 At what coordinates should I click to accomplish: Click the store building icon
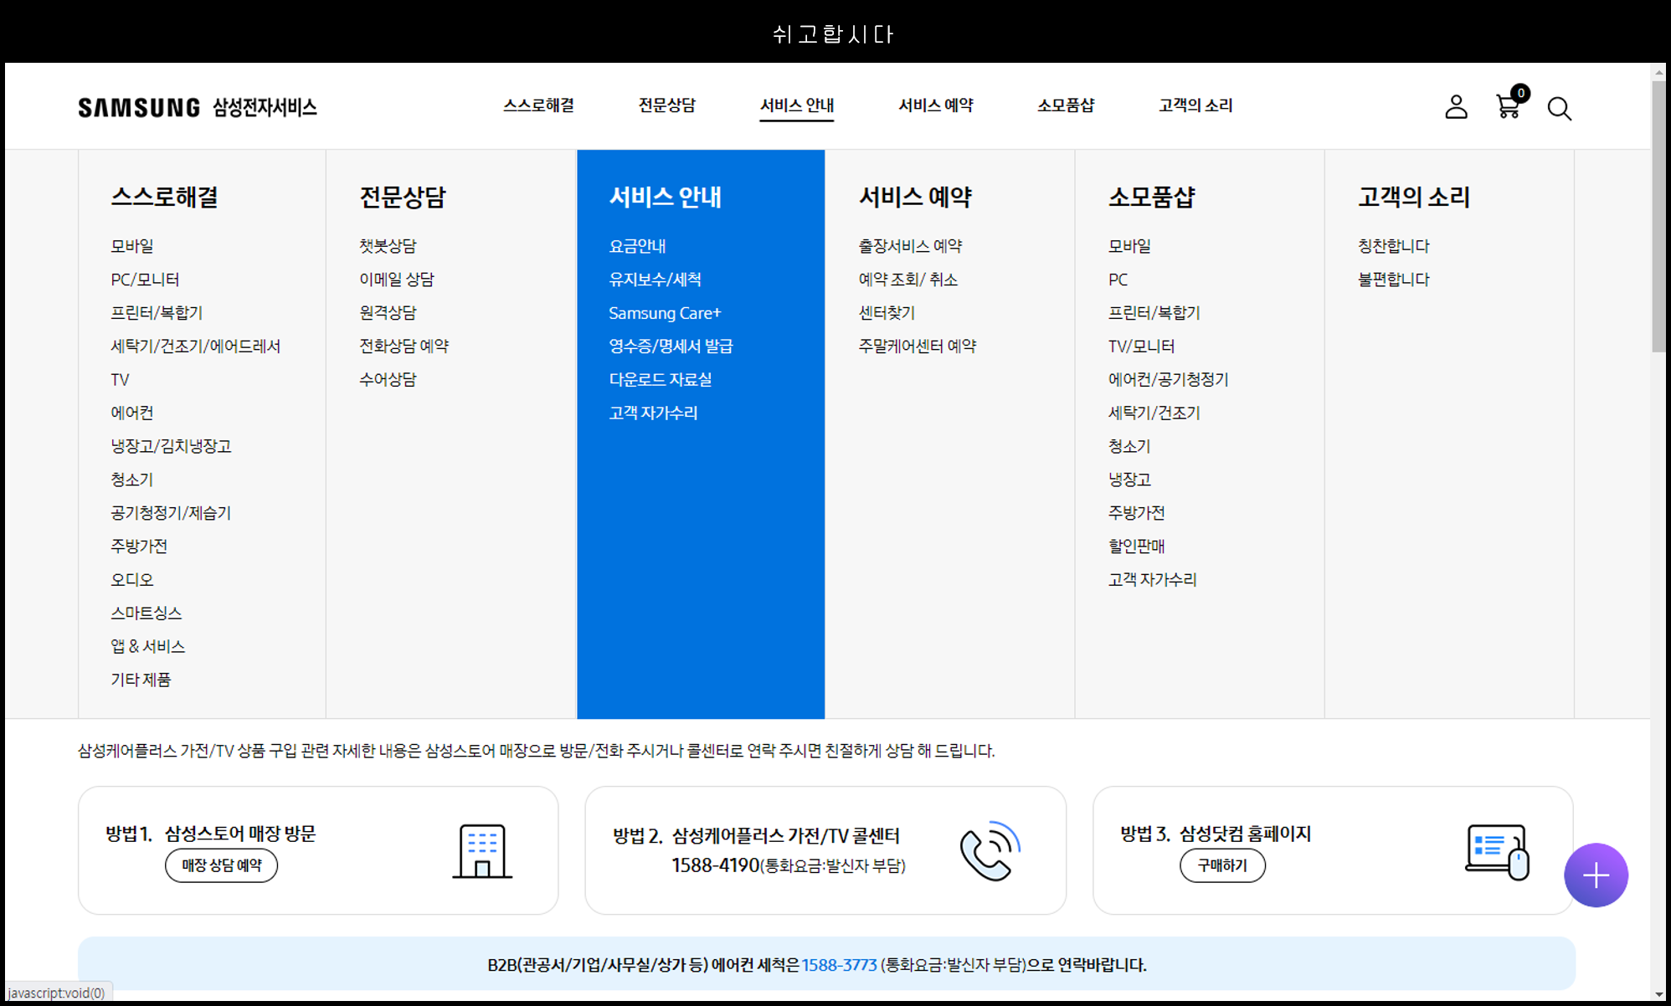[482, 851]
